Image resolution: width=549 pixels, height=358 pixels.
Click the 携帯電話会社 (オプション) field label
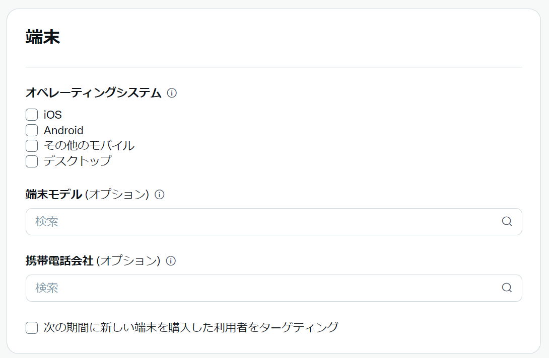point(93,261)
